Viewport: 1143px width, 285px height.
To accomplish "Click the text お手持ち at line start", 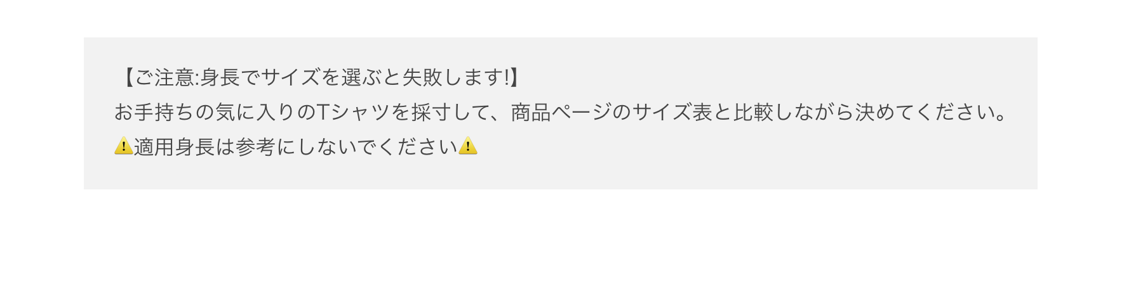I will click(x=154, y=112).
